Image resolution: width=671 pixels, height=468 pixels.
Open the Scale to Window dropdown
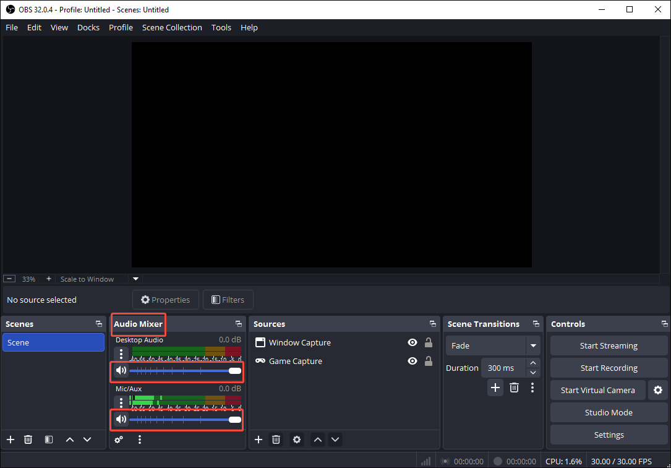tap(135, 279)
